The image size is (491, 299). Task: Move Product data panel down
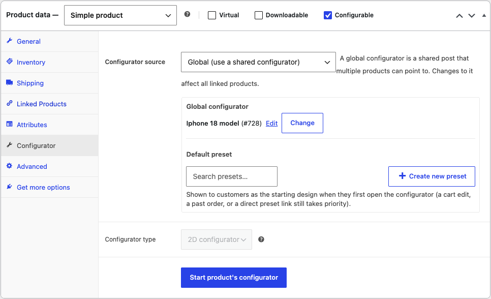pyautogui.click(x=472, y=16)
